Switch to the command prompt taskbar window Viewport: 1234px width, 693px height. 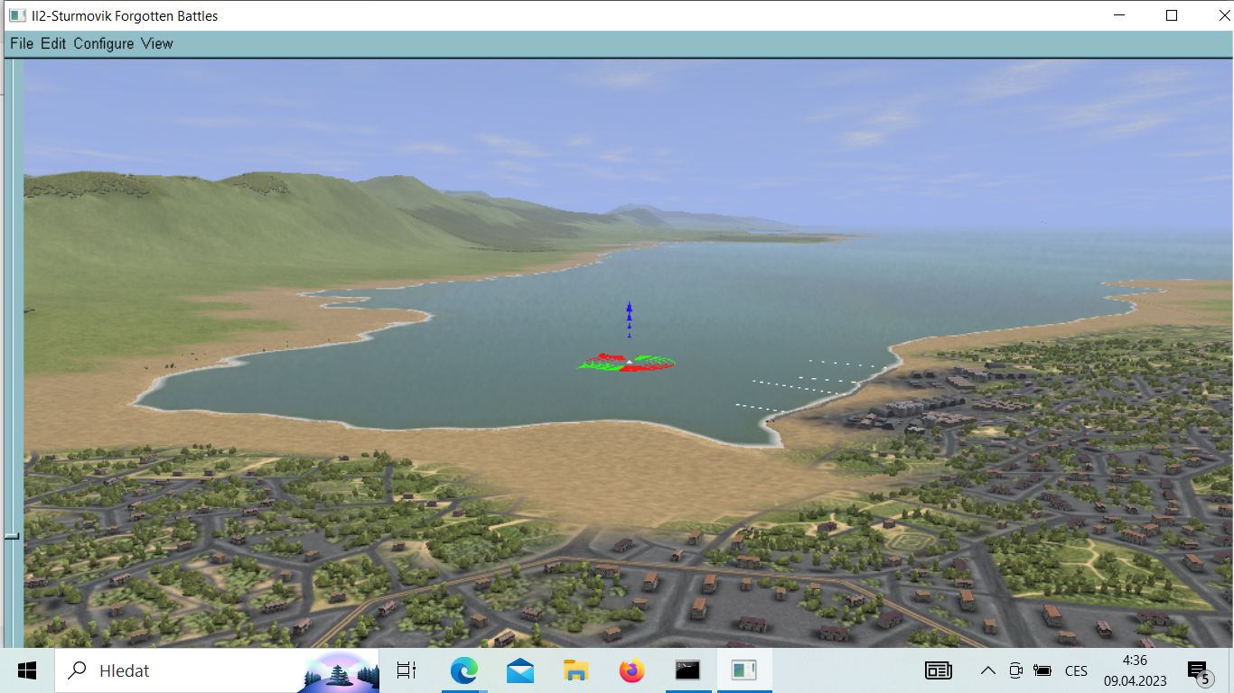[x=687, y=670]
